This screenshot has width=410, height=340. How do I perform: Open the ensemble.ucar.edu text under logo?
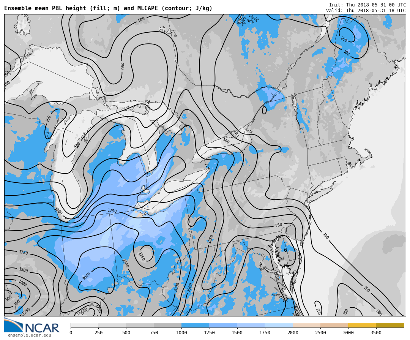[x=30, y=335]
